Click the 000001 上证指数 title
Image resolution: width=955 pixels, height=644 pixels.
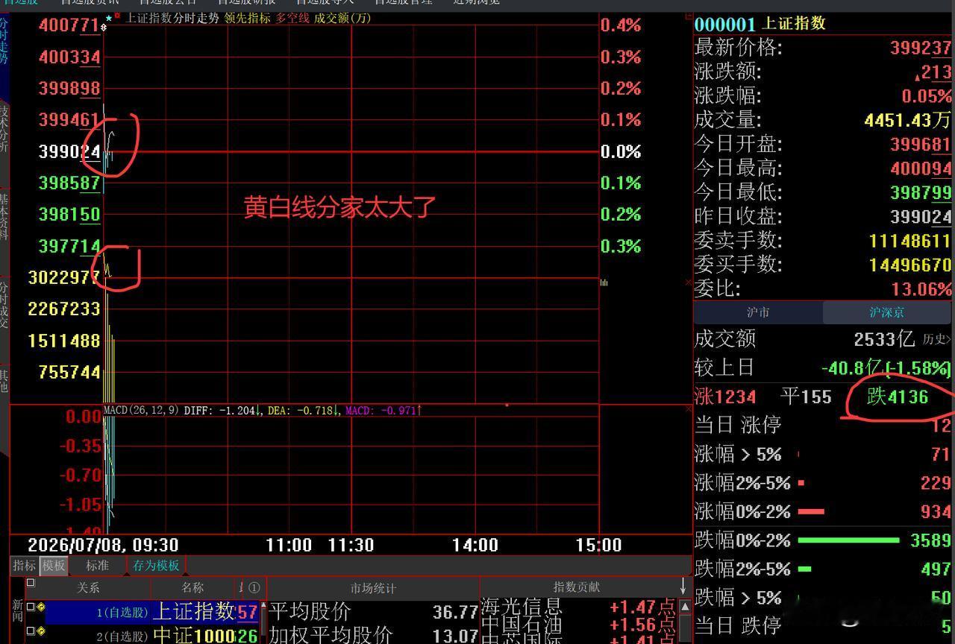760,24
